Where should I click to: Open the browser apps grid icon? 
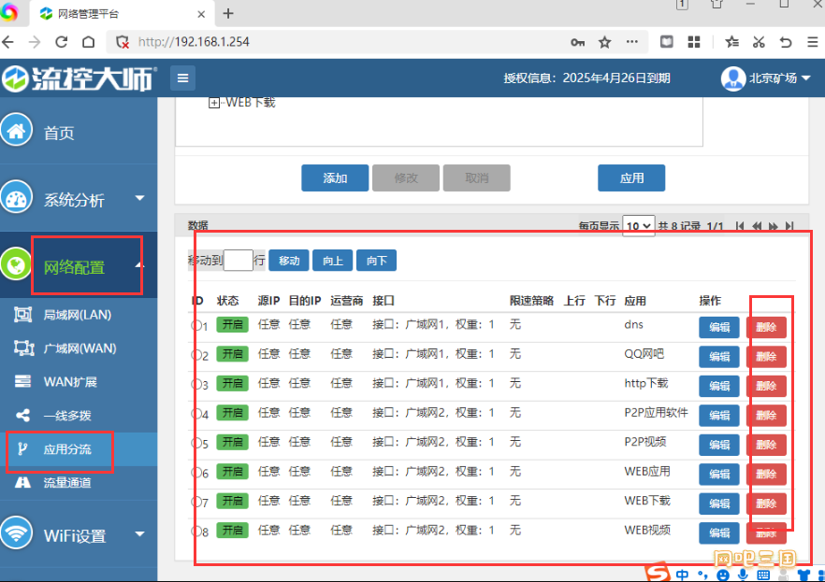[x=694, y=42]
